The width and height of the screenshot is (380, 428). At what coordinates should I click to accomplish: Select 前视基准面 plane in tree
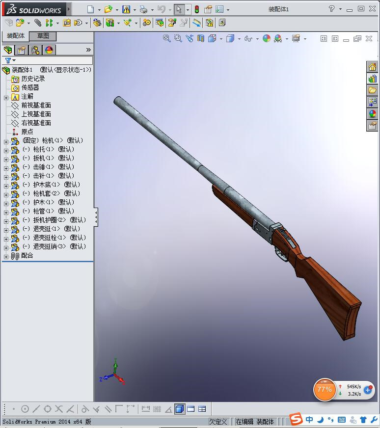(x=36, y=106)
